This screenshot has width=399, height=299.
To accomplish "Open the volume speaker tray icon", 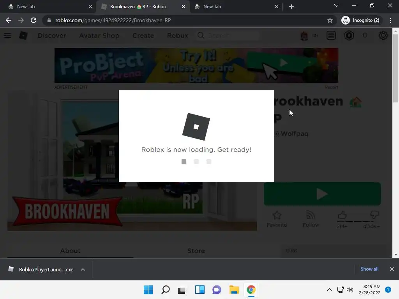I will (350, 290).
